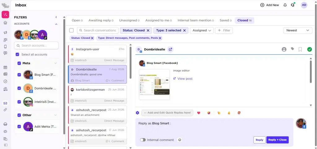The image size is (317, 149).
Task: Uncheck Blog Smart account checkbox
Action: (19, 74)
